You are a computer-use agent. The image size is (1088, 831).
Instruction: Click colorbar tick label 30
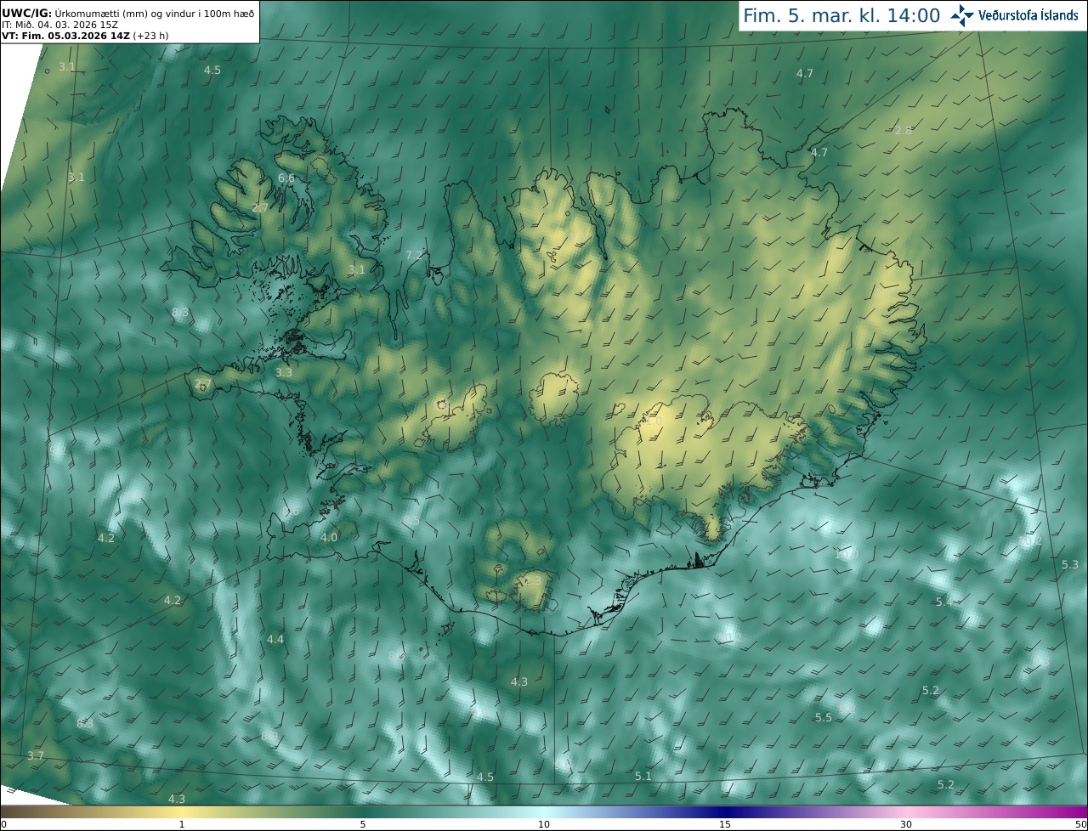click(906, 824)
